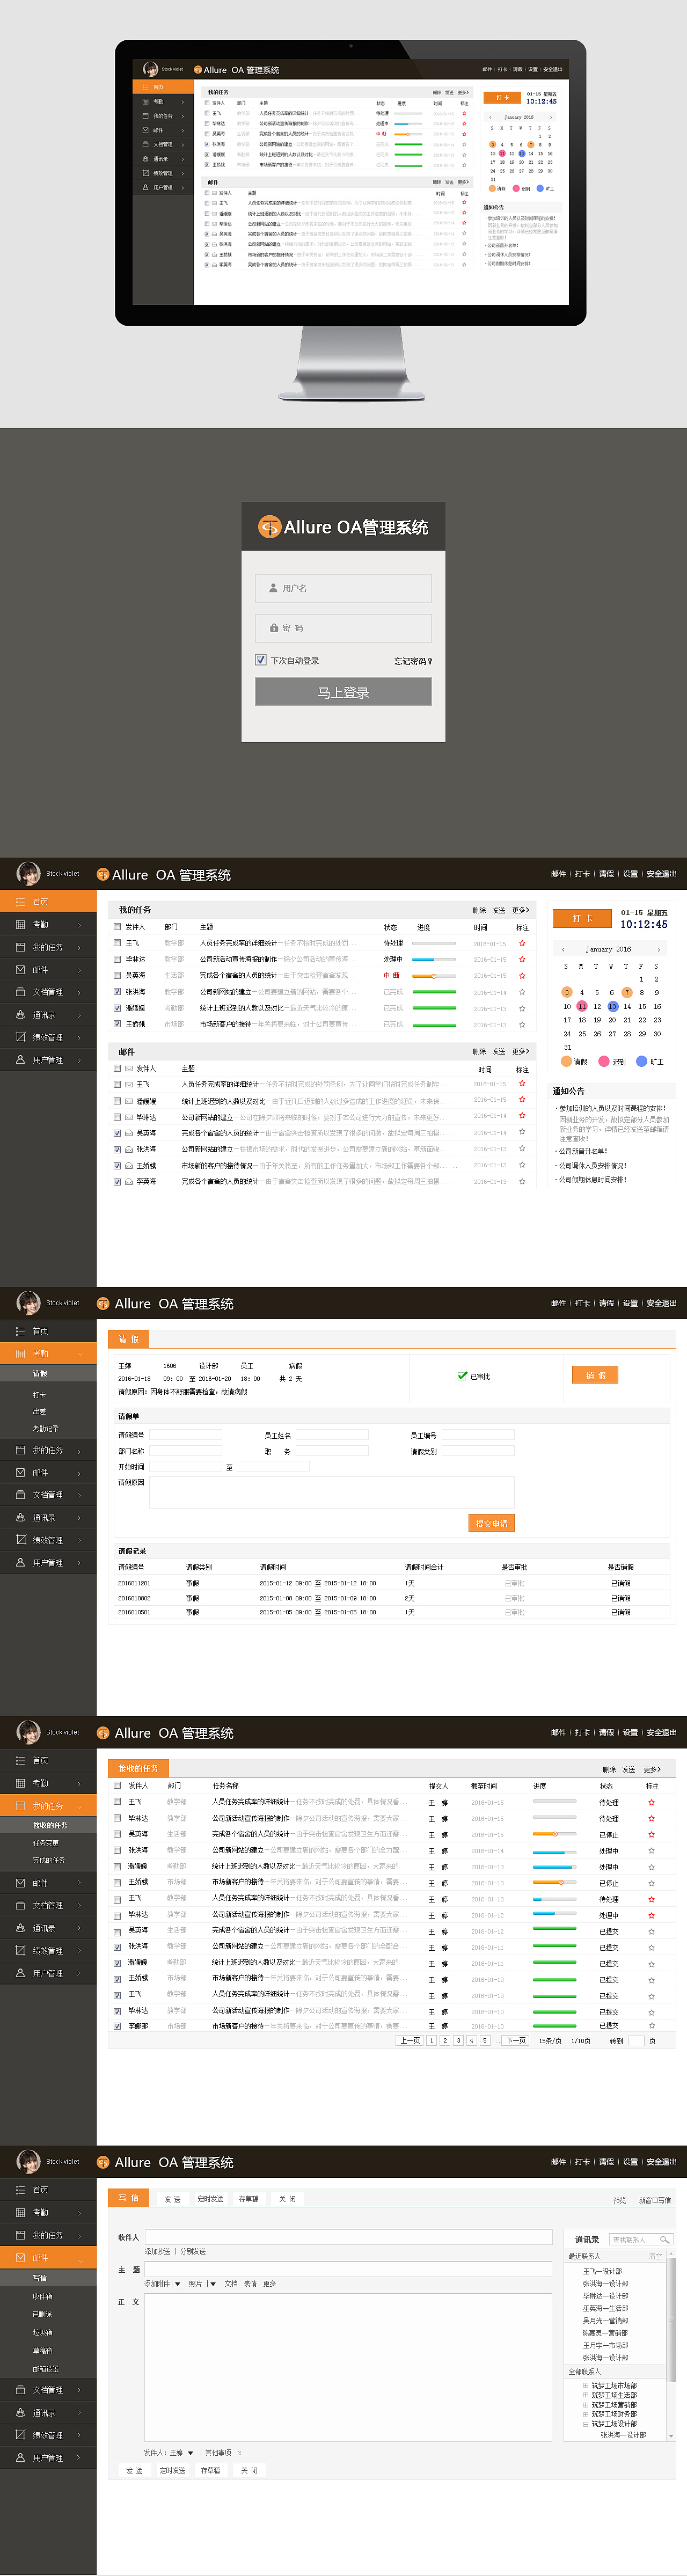Uncheck the 李娜娜 row on tasks list screen
Image resolution: width=687 pixels, height=2576 pixels.
(117, 2026)
